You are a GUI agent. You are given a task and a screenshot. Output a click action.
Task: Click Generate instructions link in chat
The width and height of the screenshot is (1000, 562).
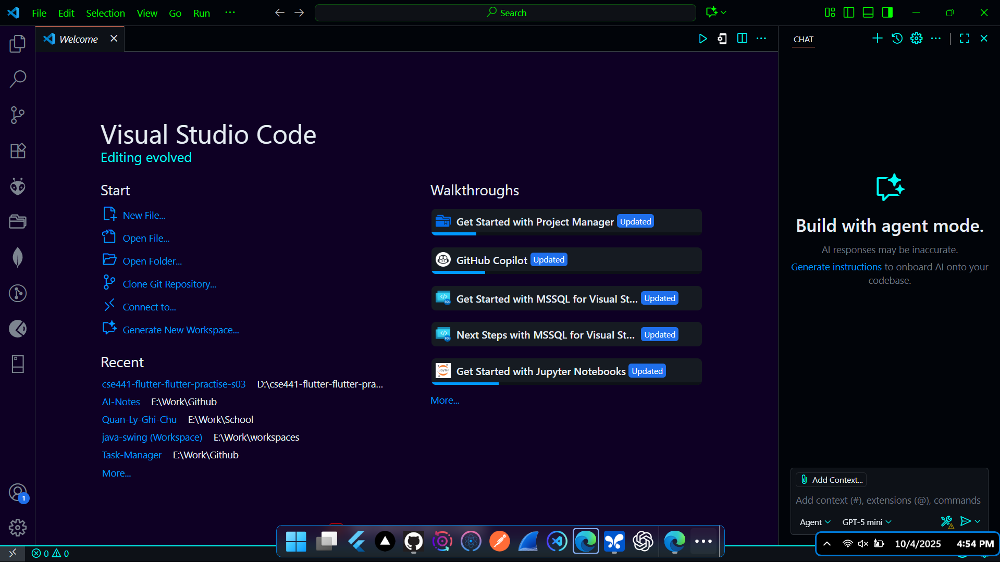click(x=836, y=267)
